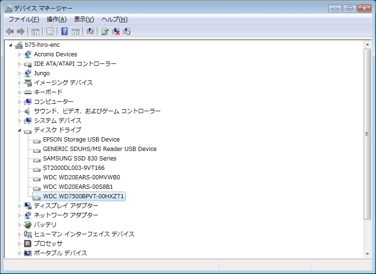Click the ヒューマン インターフェイス デバイス icon

coord(28,234)
